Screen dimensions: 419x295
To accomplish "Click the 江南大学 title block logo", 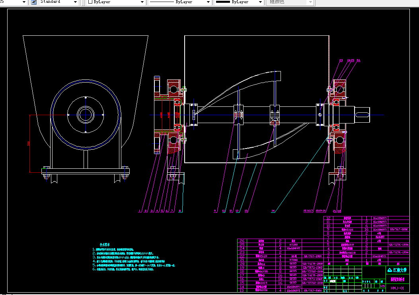I will point(397,270).
